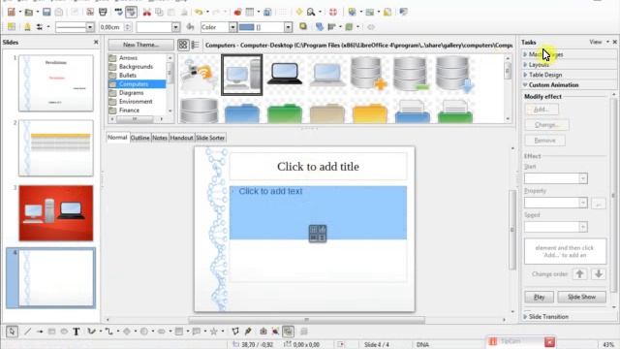
Task: Click the Cut scissors icon
Action: coord(146,12)
